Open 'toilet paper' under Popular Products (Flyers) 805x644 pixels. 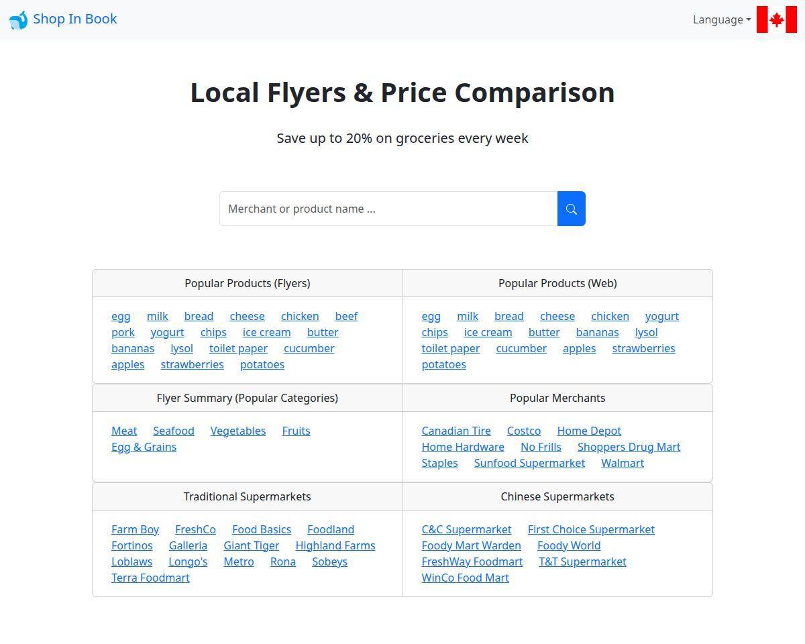238,348
